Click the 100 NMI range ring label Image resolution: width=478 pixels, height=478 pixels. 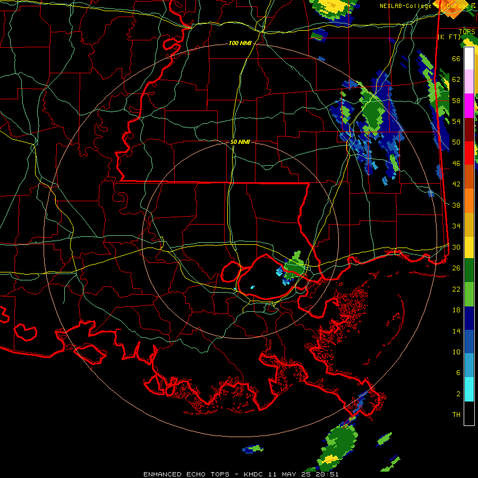240,44
